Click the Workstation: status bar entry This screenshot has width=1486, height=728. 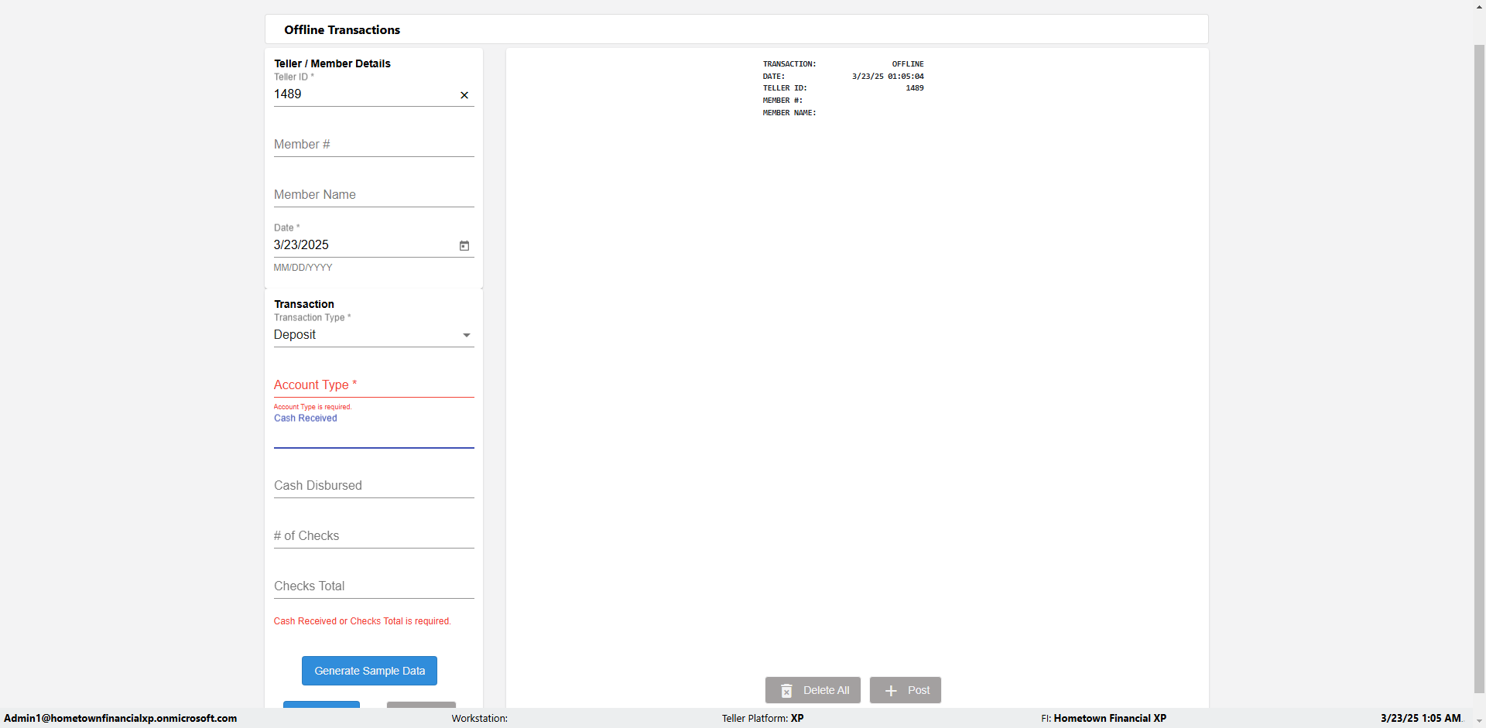[x=480, y=719]
